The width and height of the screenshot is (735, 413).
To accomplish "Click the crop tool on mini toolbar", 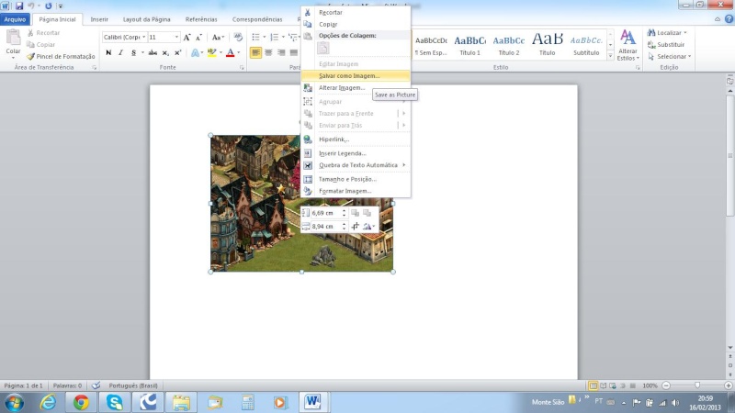I will (356, 226).
